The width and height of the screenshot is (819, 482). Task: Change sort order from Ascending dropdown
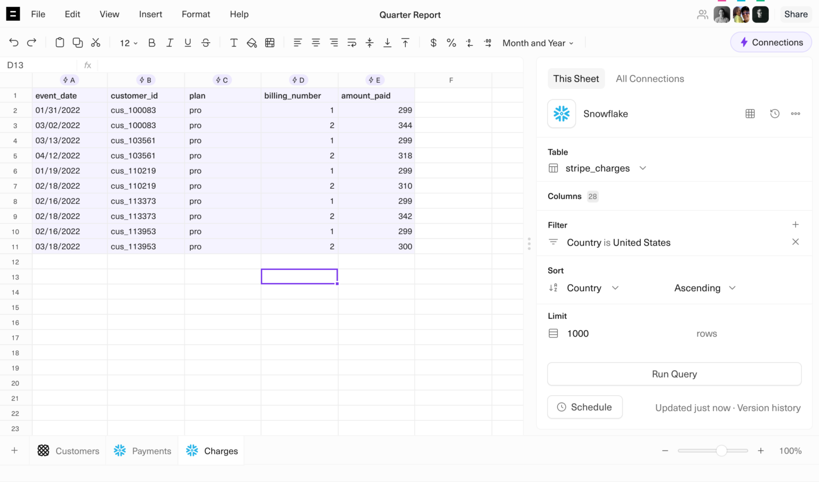click(x=704, y=288)
